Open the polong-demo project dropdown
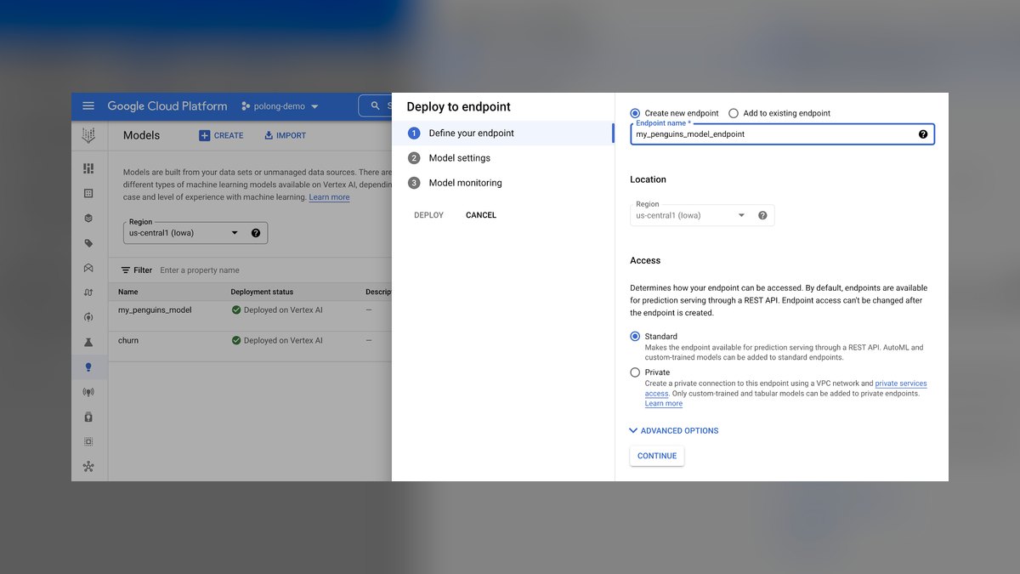 pos(280,106)
